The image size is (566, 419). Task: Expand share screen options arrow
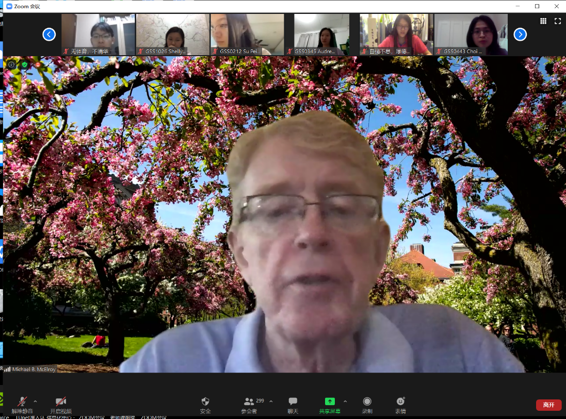345,401
